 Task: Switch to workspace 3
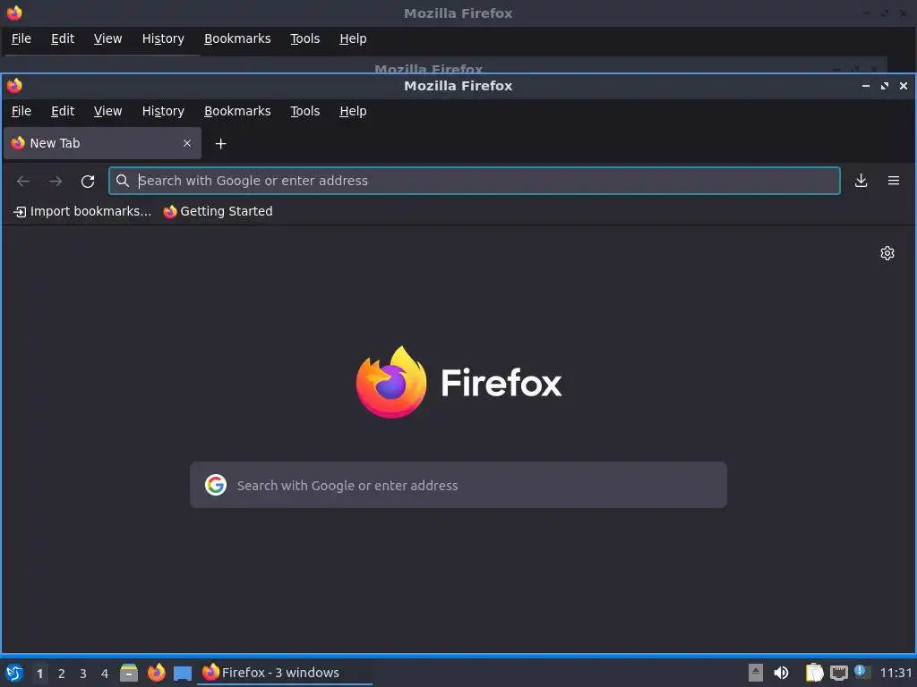pyautogui.click(x=83, y=674)
